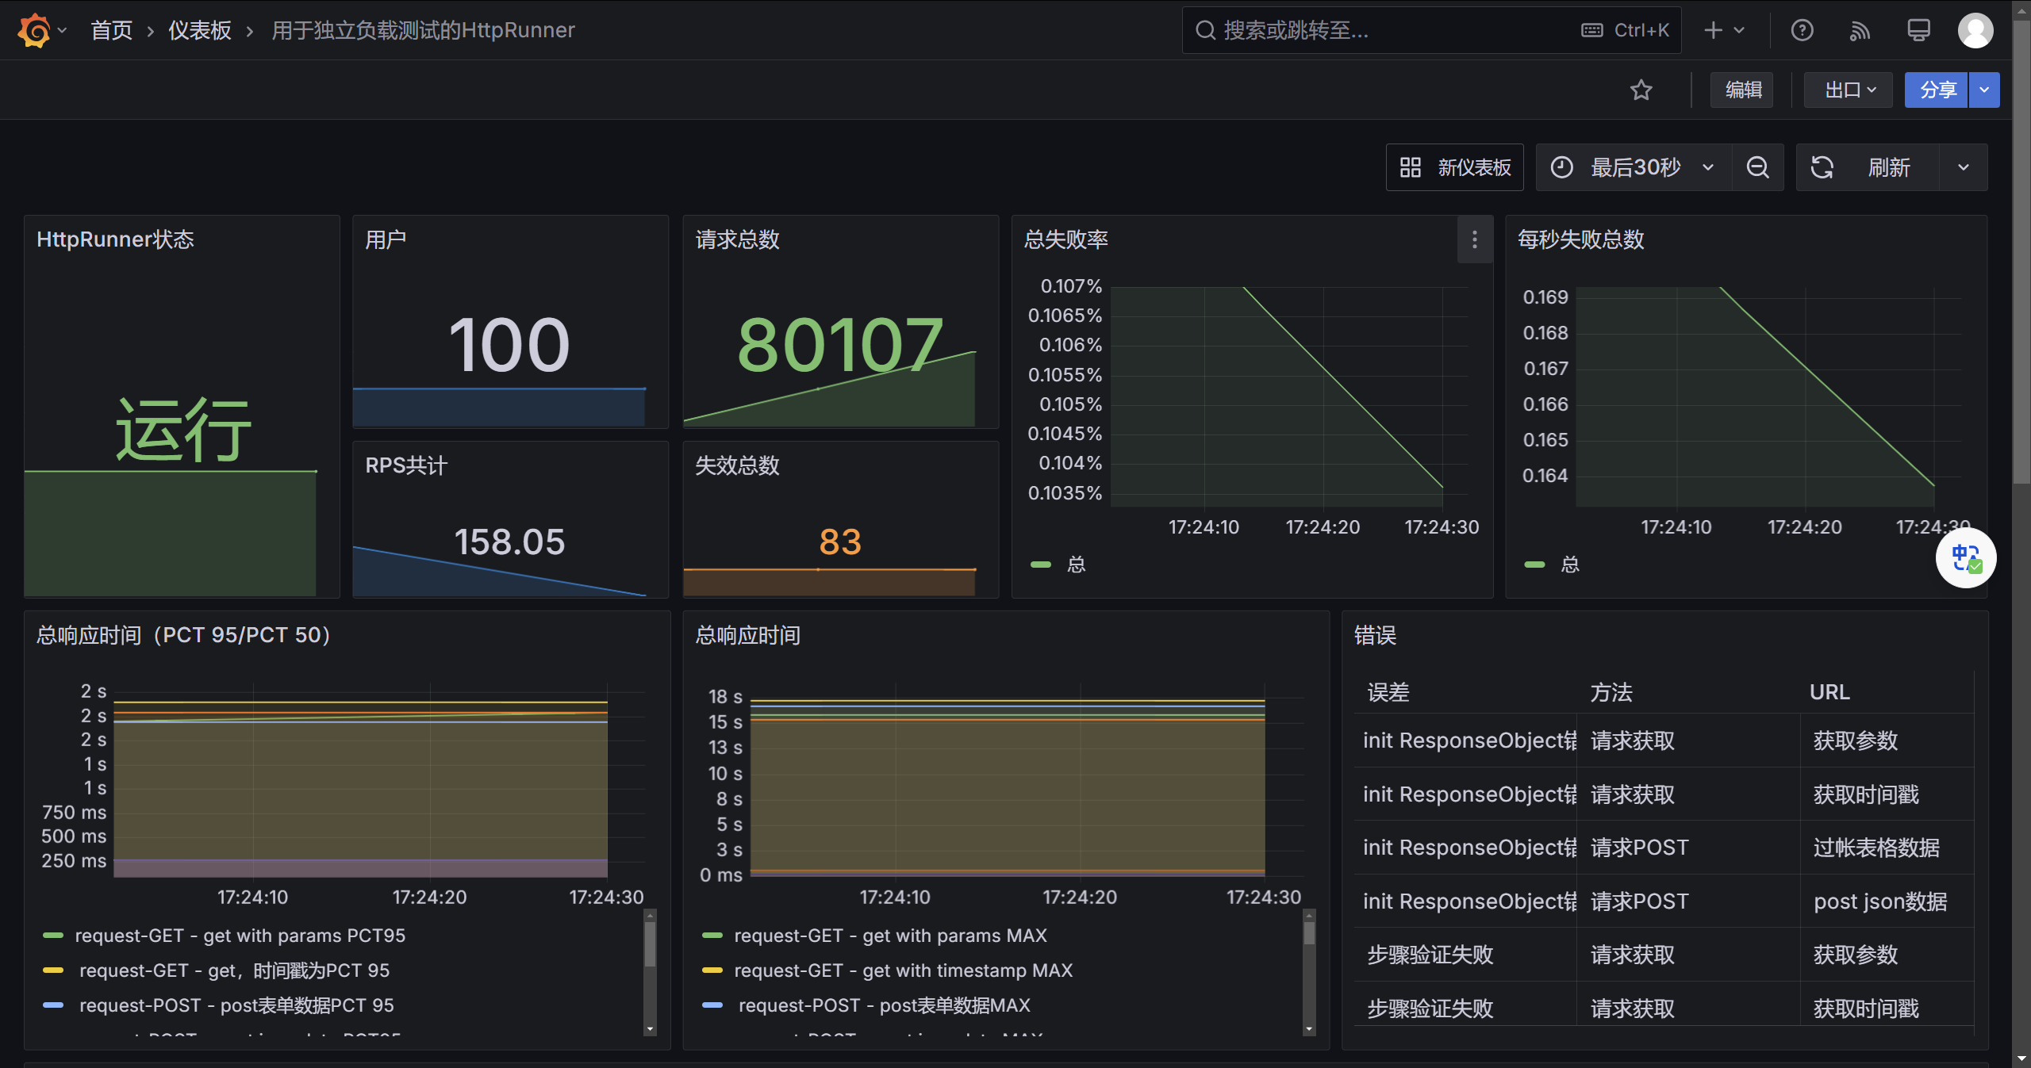Go to 仪表板 breadcrumb
This screenshot has height=1068, width=2031.
point(200,30)
